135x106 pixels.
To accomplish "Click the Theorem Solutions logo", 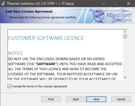I will click(113, 15).
